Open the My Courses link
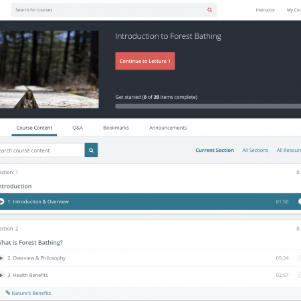 click(294, 10)
